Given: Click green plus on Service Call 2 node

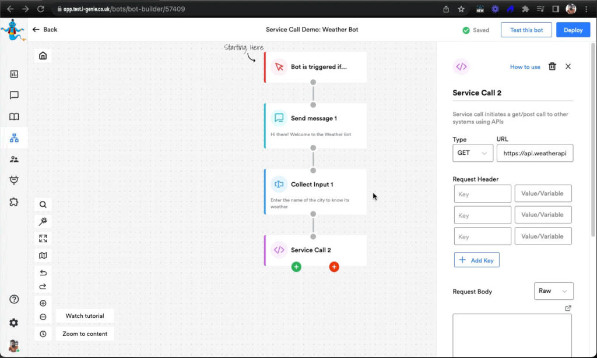Looking at the screenshot, I should point(296,267).
